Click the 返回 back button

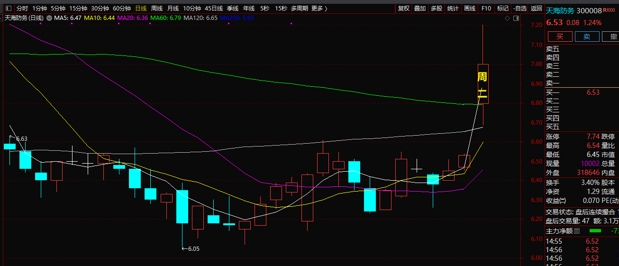point(537,9)
